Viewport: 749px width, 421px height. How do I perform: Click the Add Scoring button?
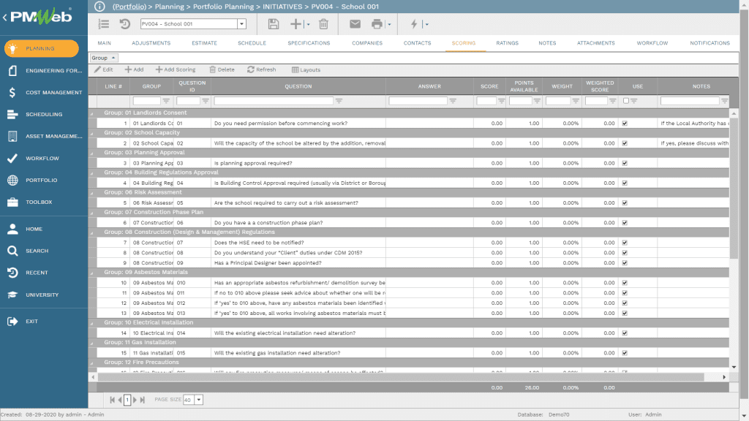176,69
